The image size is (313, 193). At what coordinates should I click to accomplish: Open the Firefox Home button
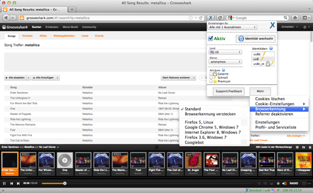tap(295, 18)
